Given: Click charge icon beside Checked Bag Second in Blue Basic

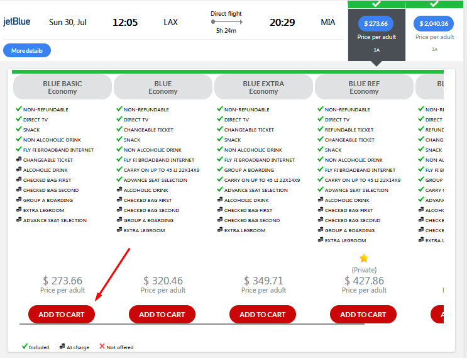Looking at the screenshot, I should tap(19, 189).
